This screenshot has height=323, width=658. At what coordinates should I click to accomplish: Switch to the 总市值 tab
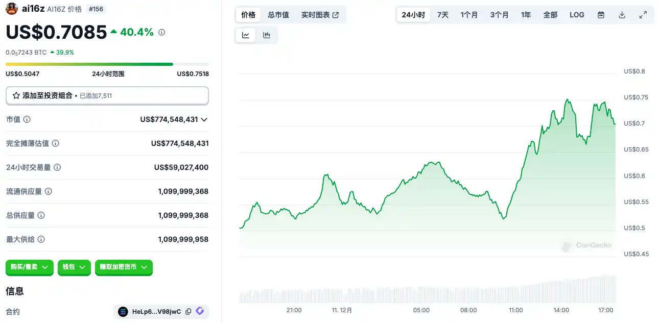point(278,15)
